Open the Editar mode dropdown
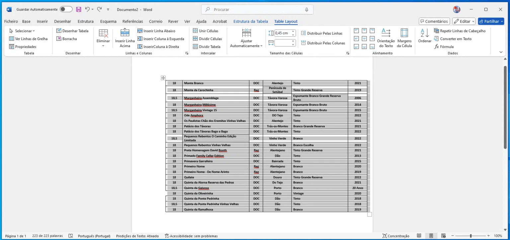Viewport: 510px width, 240px height. point(464,21)
